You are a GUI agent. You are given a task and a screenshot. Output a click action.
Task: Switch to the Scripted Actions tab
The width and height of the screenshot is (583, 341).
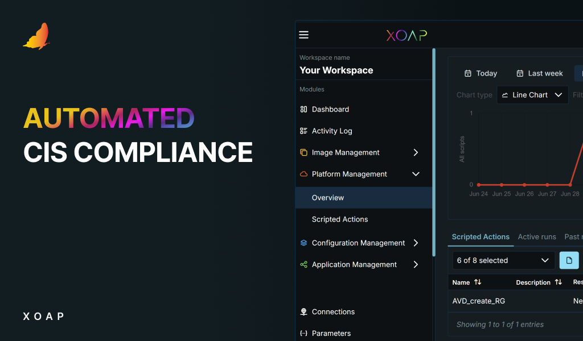[481, 237]
